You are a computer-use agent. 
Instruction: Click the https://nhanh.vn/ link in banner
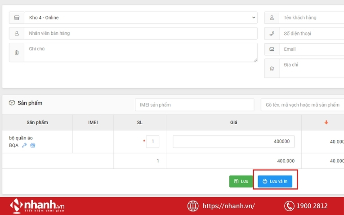point(228,206)
